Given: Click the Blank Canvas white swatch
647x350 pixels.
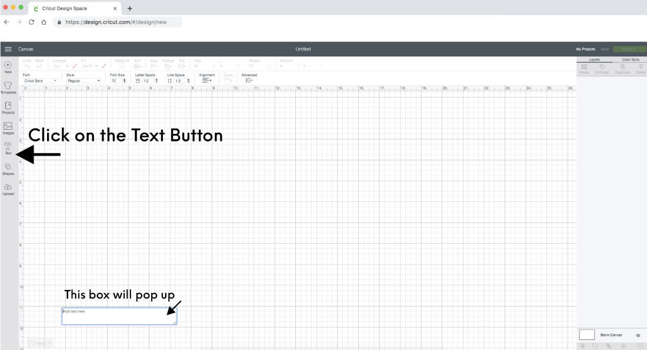Looking at the screenshot, I should (587, 335).
